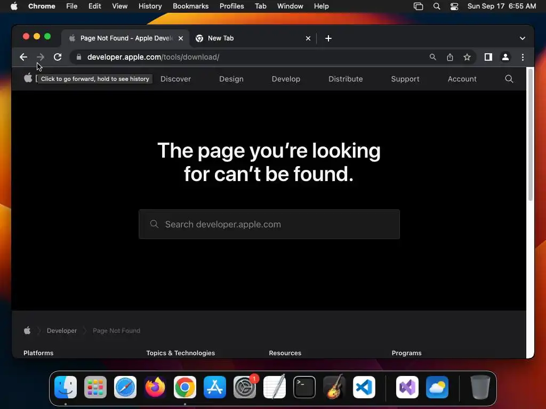This screenshot has height=409, width=546.
Task: Open Control Center in menu bar
Action: (x=454, y=6)
